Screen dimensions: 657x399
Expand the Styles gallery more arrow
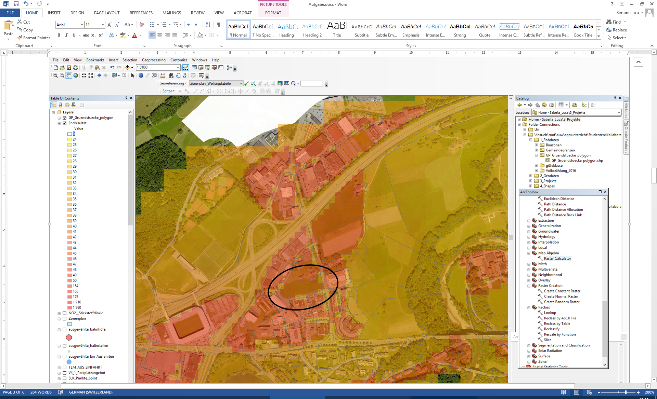coord(598,37)
